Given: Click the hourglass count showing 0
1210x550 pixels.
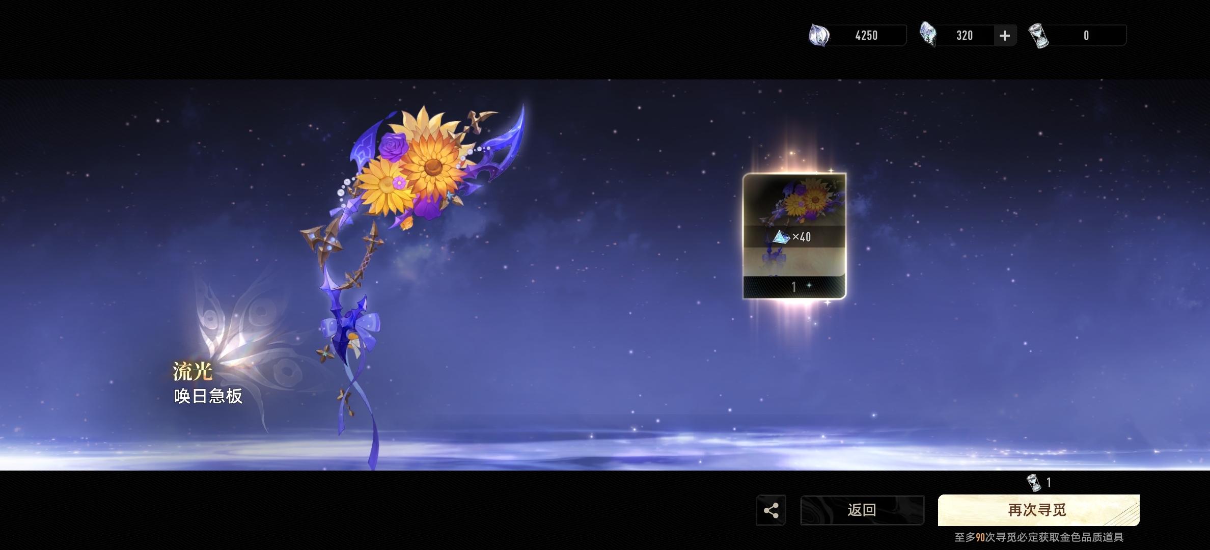Looking at the screenshot, I should click(1086, 36).
